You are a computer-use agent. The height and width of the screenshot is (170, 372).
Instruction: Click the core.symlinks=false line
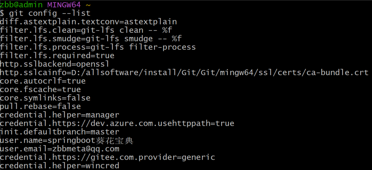(x=45, y=98)
